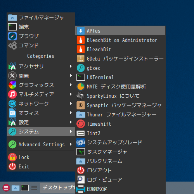Expand the グラフィックス submenu arrow
The width and height of the screenshot is (194, 194).
tap(71, 85)
